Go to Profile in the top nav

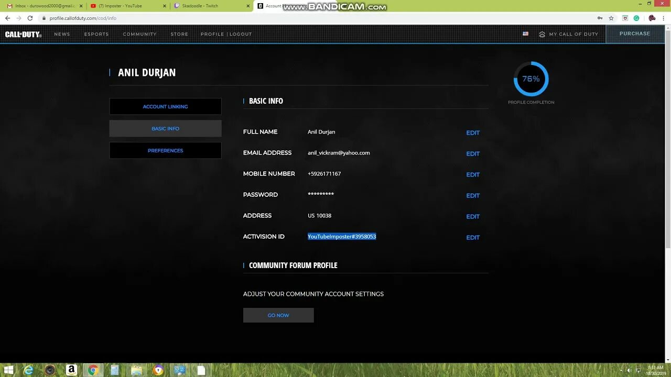click(x=212, y=34)
